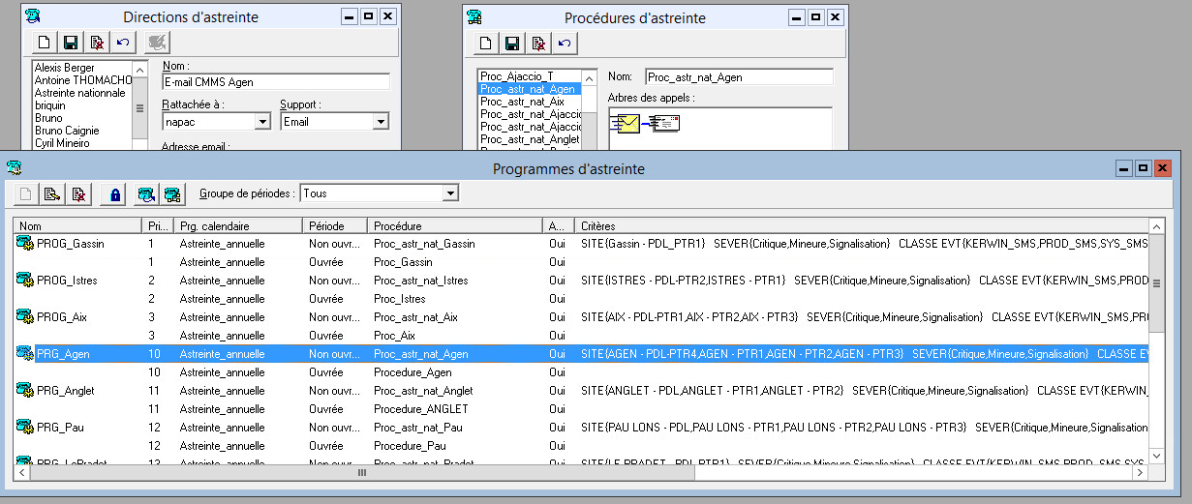This screenshot has height=504, width=1192.
Task: Click edit program icon in Programmes toolbar
Action: click(x=52, y=194)
